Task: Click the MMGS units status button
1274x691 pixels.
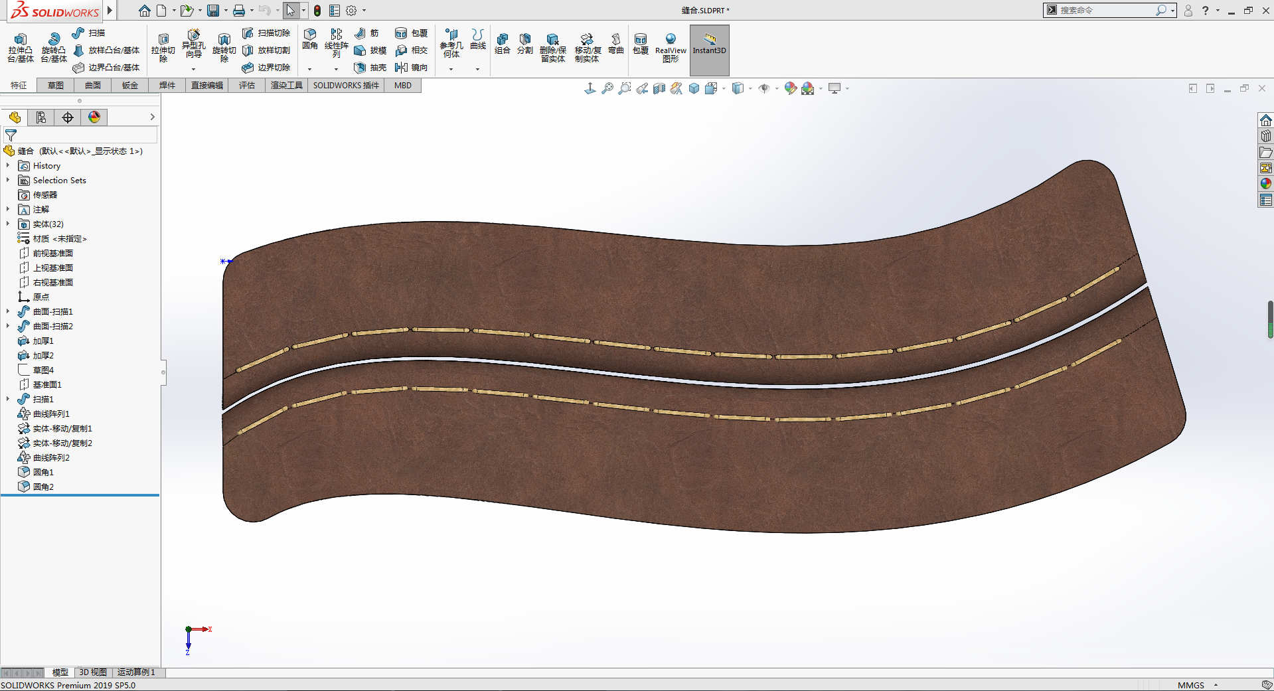Action: [x=1190, y=685]
